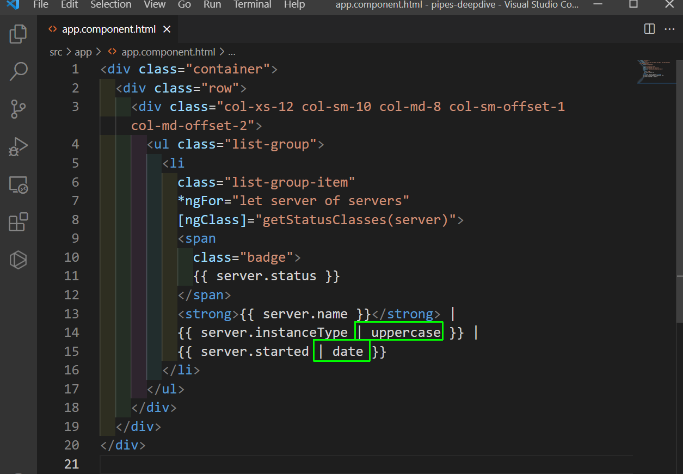Image resolution: width=683 pixels, height=474 pixels.
Task: Click the closing </li> tag
Action: 182,370
